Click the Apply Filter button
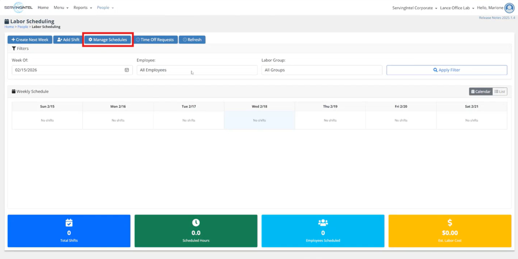The width and height of the screenshot is (518, 259). [447, 70]
